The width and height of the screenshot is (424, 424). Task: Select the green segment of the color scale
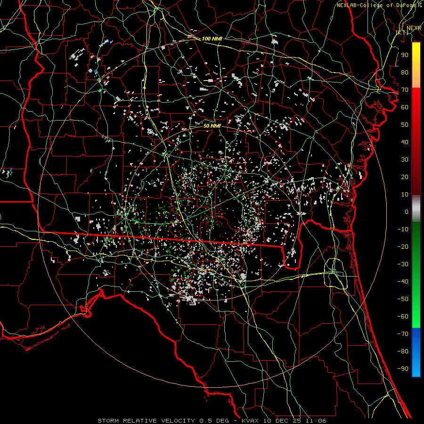tap(416, 275)
